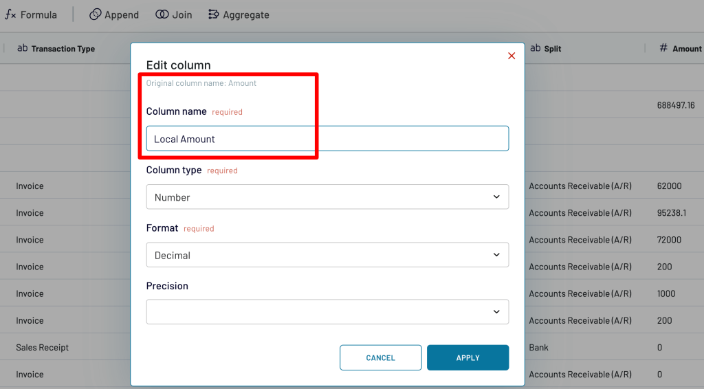Click the Aggregate icon in toolbar
This screenshot has width=704, height=389.
point(213,14)
